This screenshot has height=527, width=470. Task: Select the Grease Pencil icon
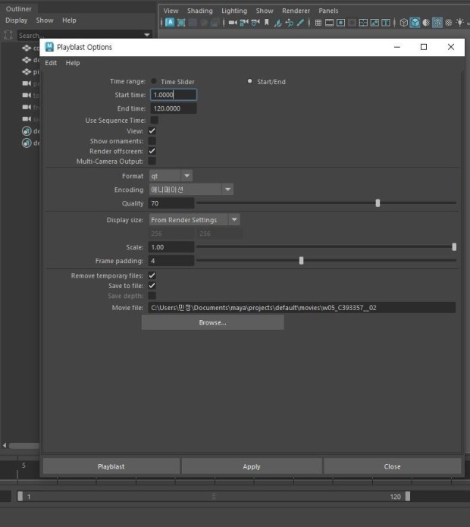[300, 23]
